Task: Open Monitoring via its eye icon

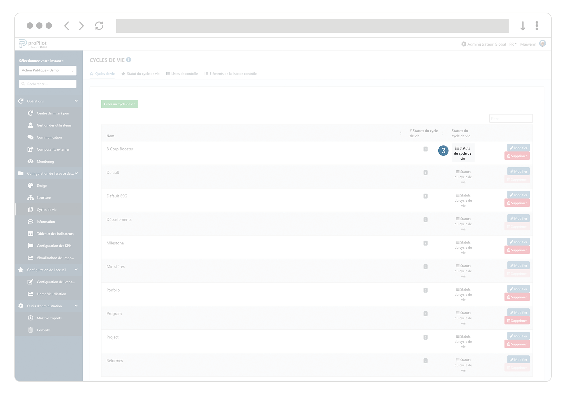Action: [30, 161]
